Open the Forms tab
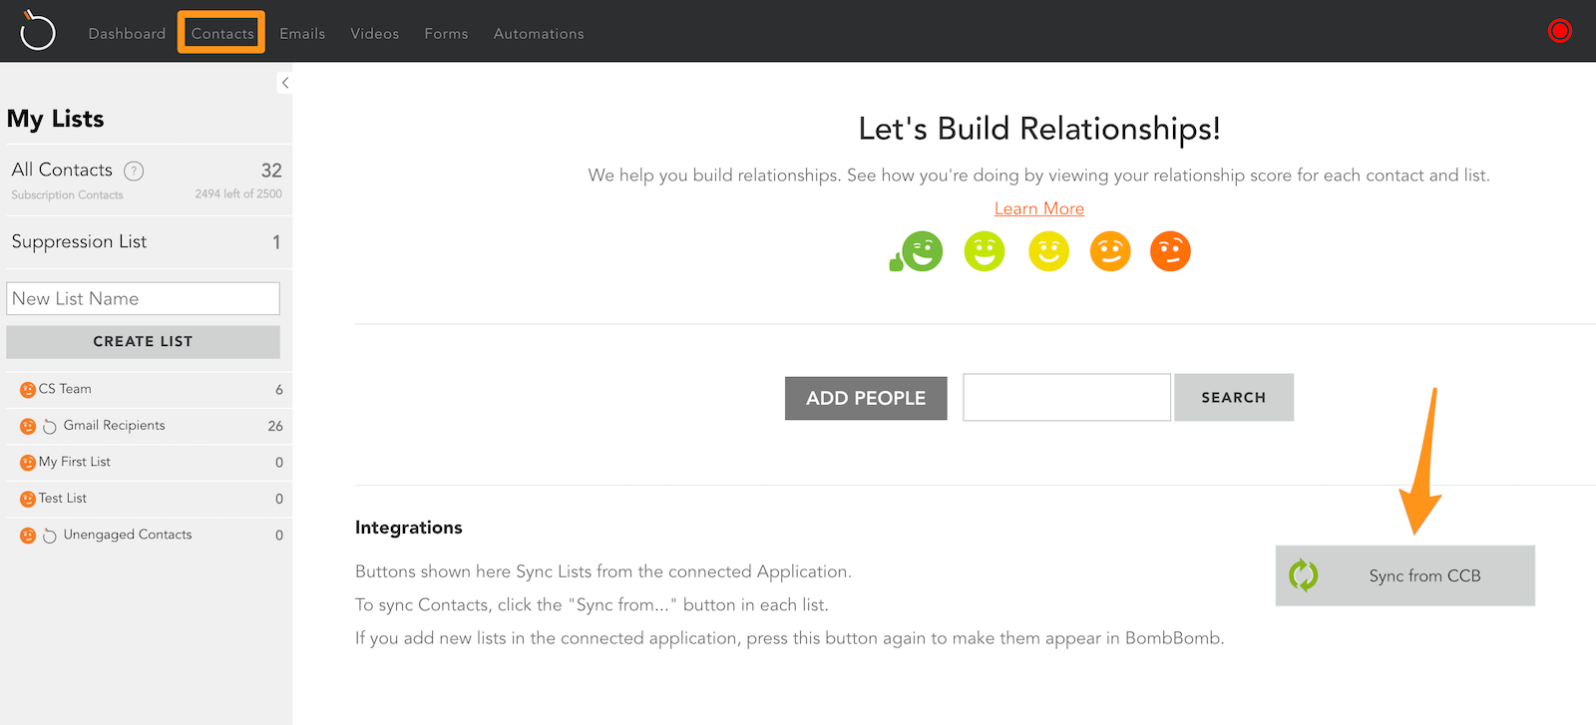This screenshot has height=725, width=1596. point(446,33)
